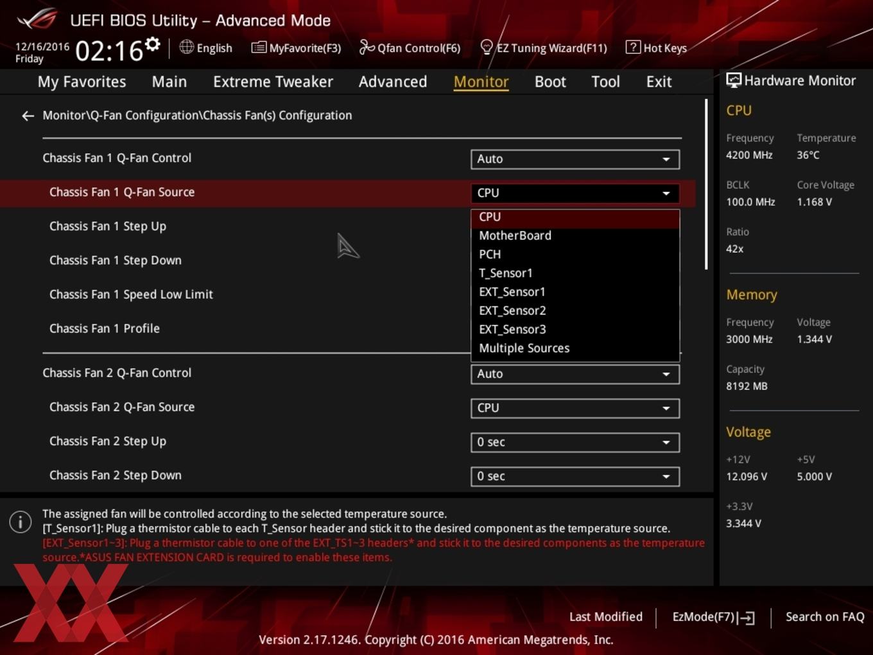Choose PCH as fan source
The height and width of the screenshot is (655, 873).
[x=575, y=254]
